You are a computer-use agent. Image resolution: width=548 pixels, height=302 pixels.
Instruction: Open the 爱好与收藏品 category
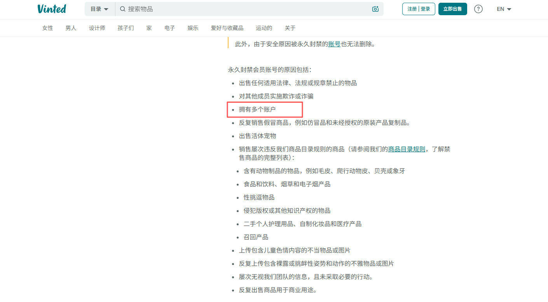point(227,28)
